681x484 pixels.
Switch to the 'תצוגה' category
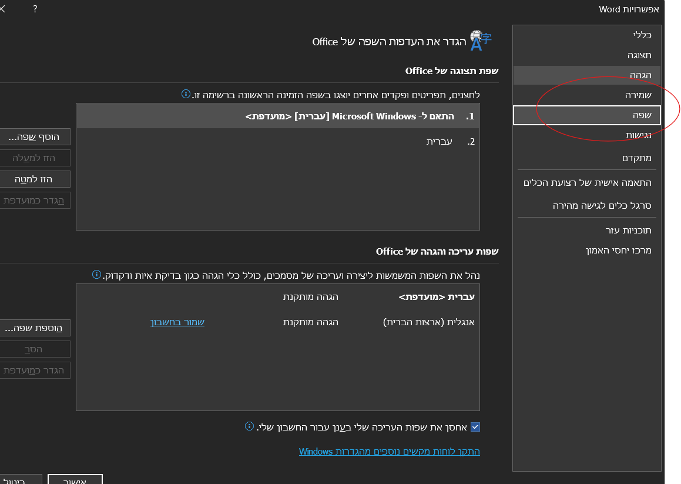pos(639,55)
